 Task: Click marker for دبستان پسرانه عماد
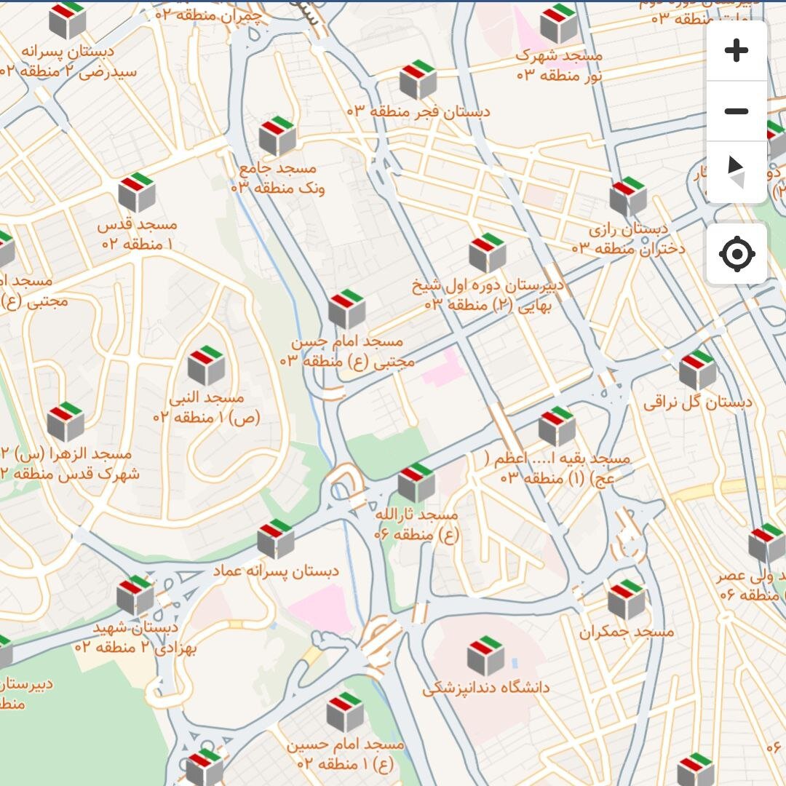click(x=276, y=539)
